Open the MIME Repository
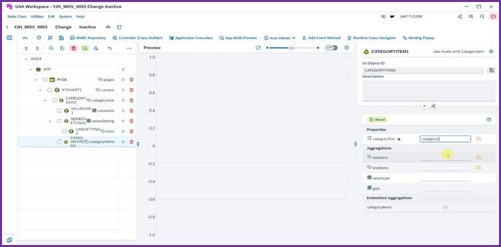Viewport: 501px width, 247px height. (x=88, y=38)
